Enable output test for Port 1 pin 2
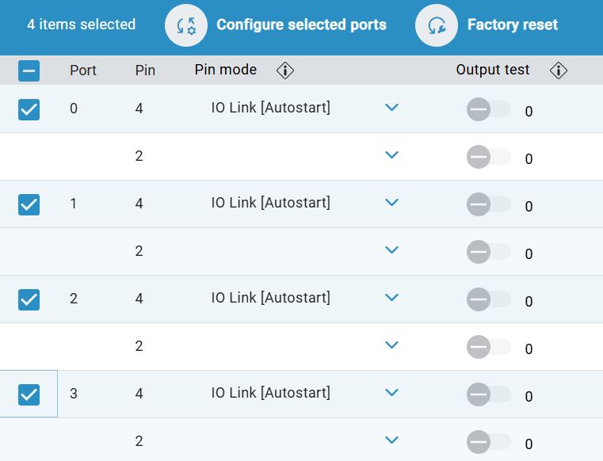 point(487,253)
